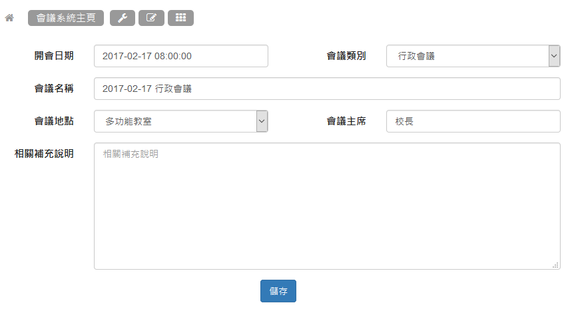Click the 開會日期 field label
The height and width of the screenshot is (311, 568).
[54, 56]
